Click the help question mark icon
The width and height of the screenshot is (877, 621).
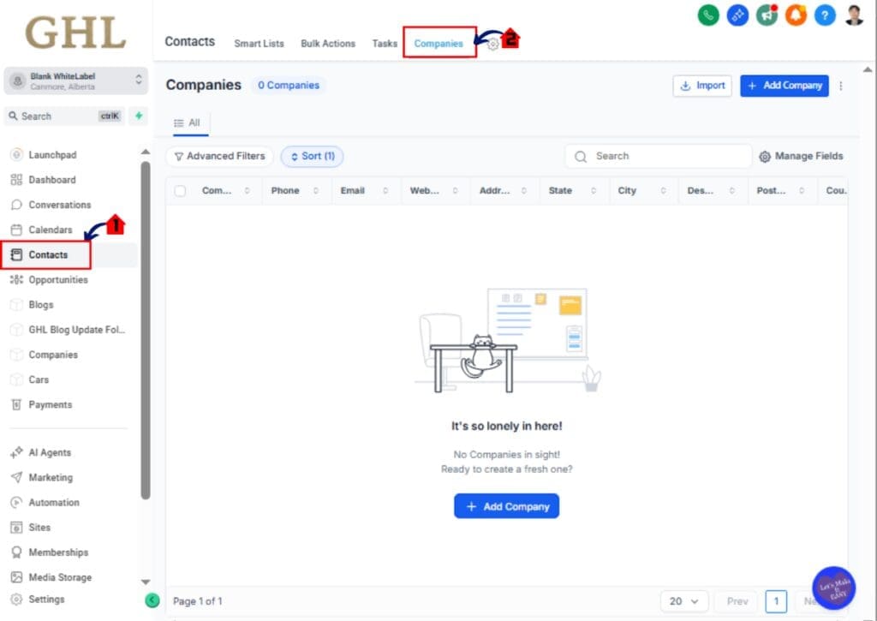click(x=824, y=15)
